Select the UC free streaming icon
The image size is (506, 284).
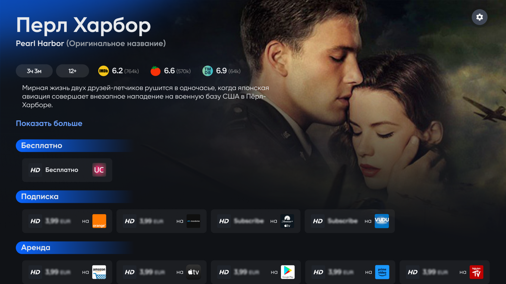pyautogui.click(x=99, y=170)
